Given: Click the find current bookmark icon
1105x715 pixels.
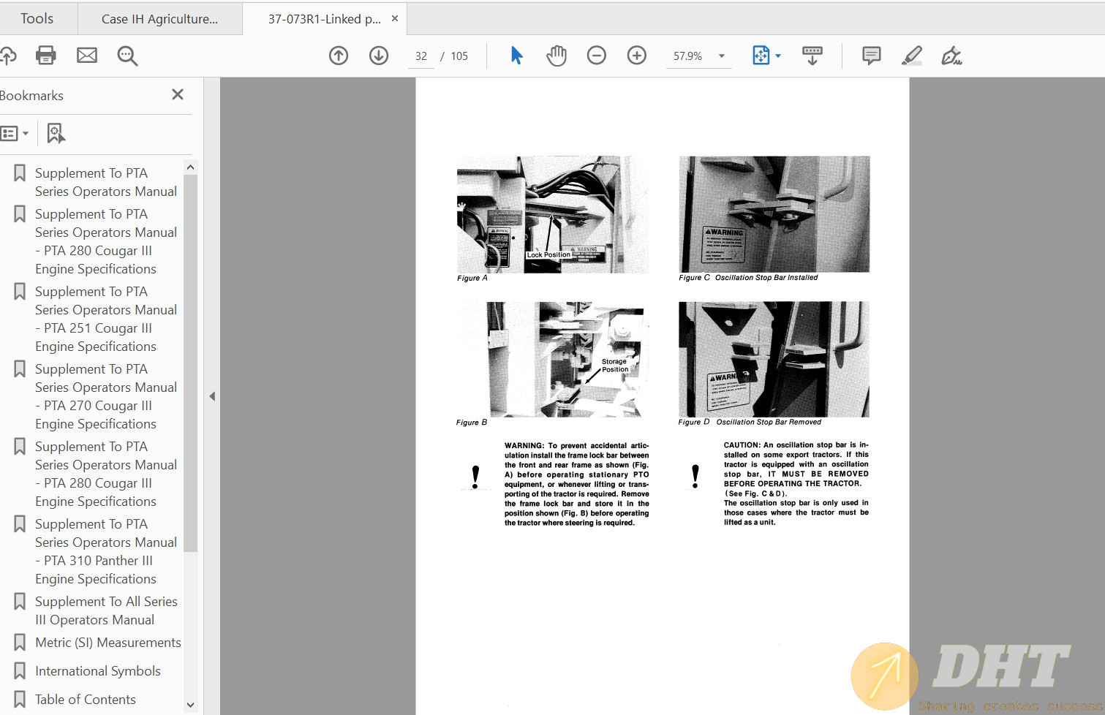Looking at the screenshot, I should pyautogui.click(x=56, y=133).
